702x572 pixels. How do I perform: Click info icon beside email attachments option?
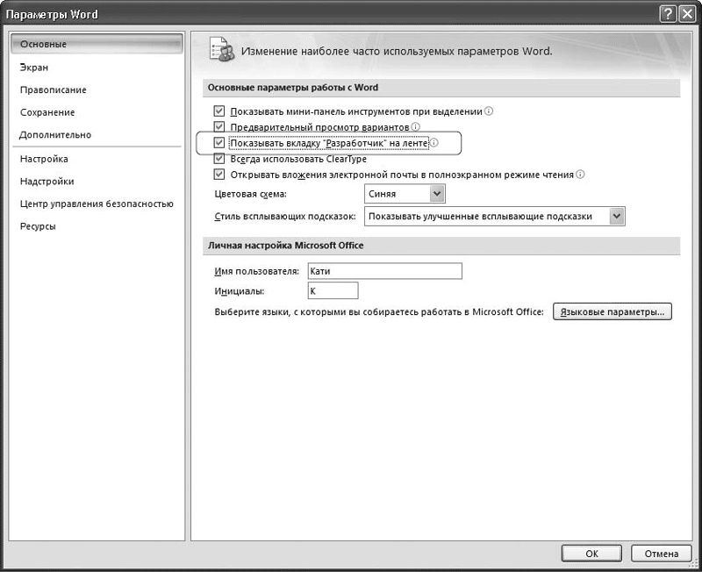coord(580,175)
